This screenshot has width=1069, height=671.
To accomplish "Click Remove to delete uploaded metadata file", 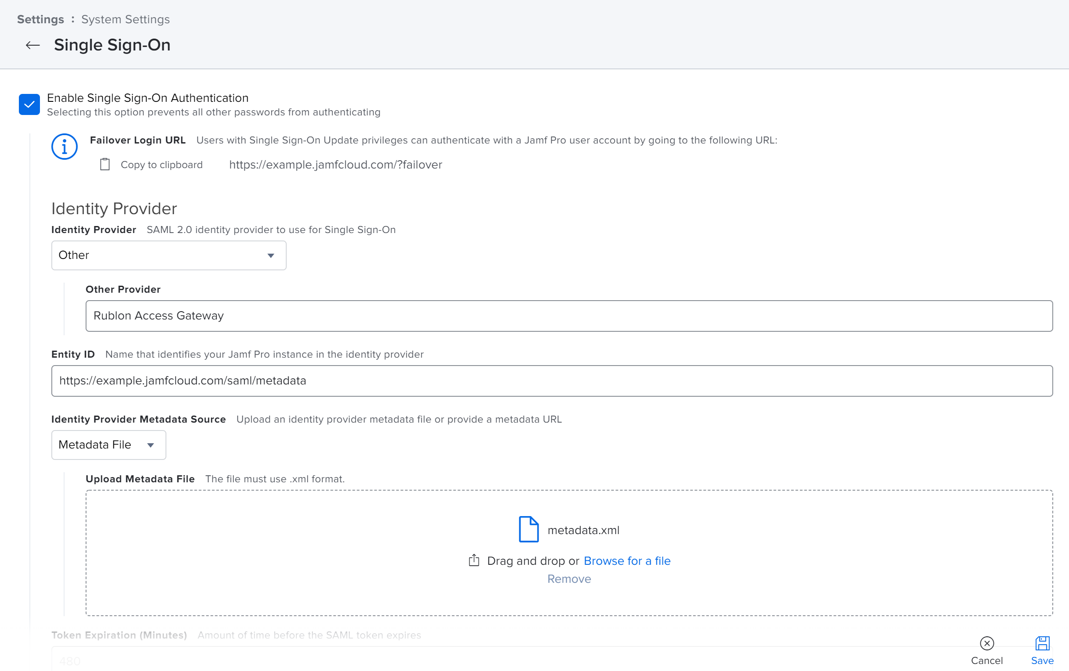I will pyautogui.click(x=569, y=579).
